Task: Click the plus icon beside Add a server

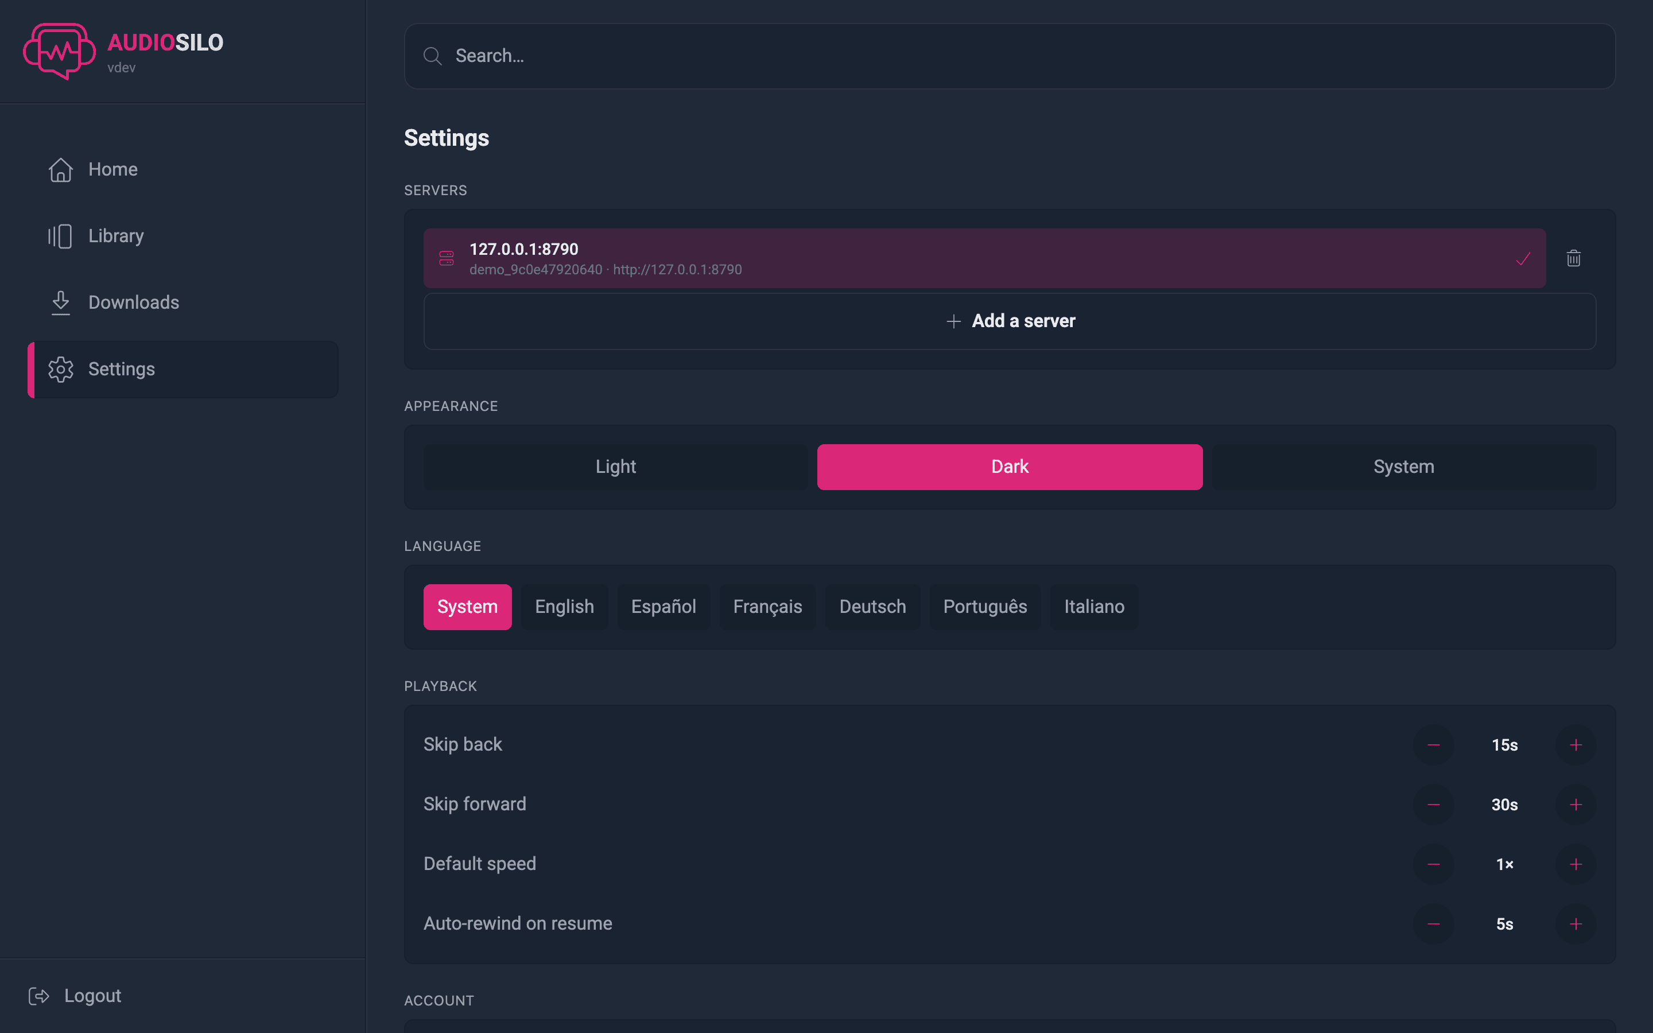Action: tap(953, 321)
